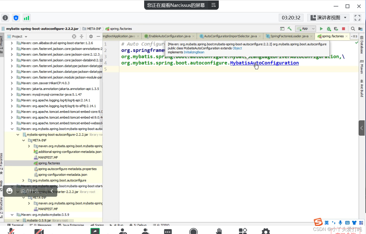
Task: Expand the org.mybatis.spring.boot.autoconfigure package
Action: pyautogui.click(x=24, y=180)
